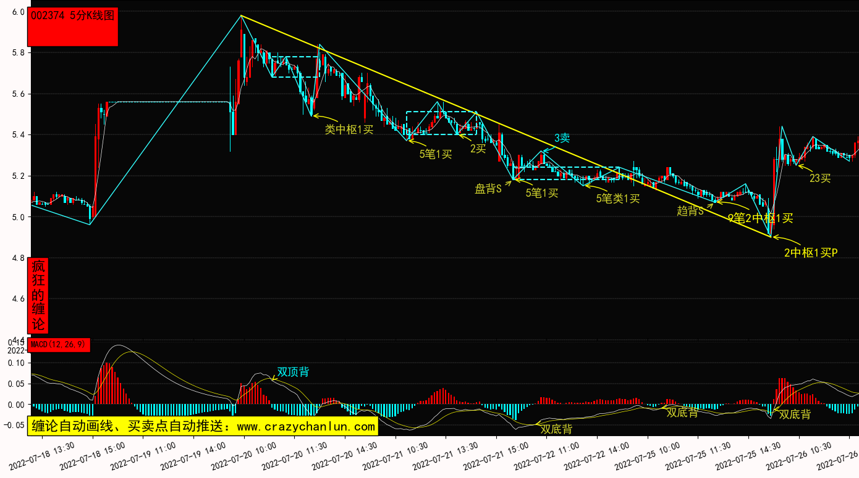The image size is (859, 478).
Task: Select the 5笔类1买 annotation
Action: point(617,199)
